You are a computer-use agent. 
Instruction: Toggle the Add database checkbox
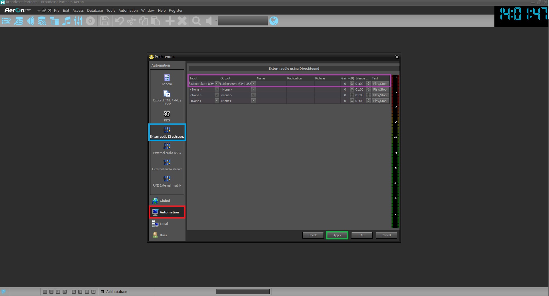103,292
